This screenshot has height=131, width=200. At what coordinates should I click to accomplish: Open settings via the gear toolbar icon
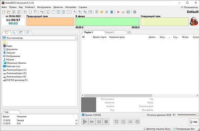[135, 12]
